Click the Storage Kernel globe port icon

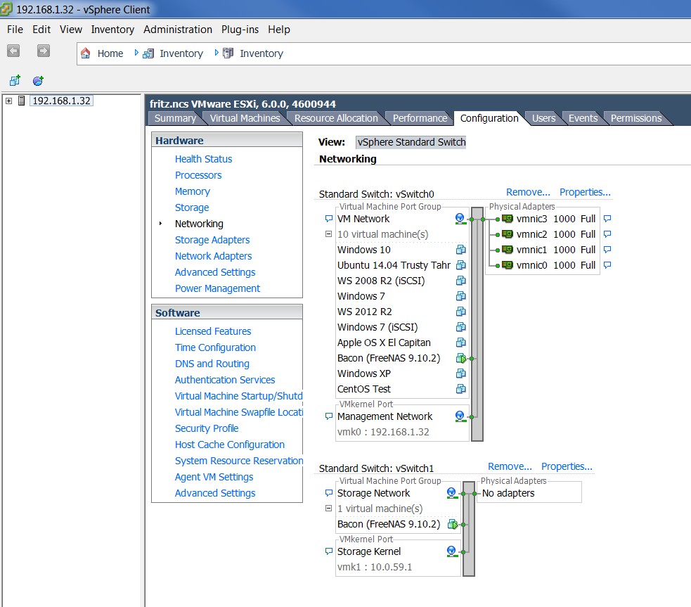[x=451, y=551]
